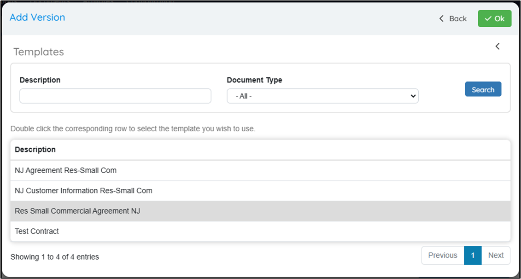Click the Document Type field label
This screenshot has height=279, width=521.
255,80
